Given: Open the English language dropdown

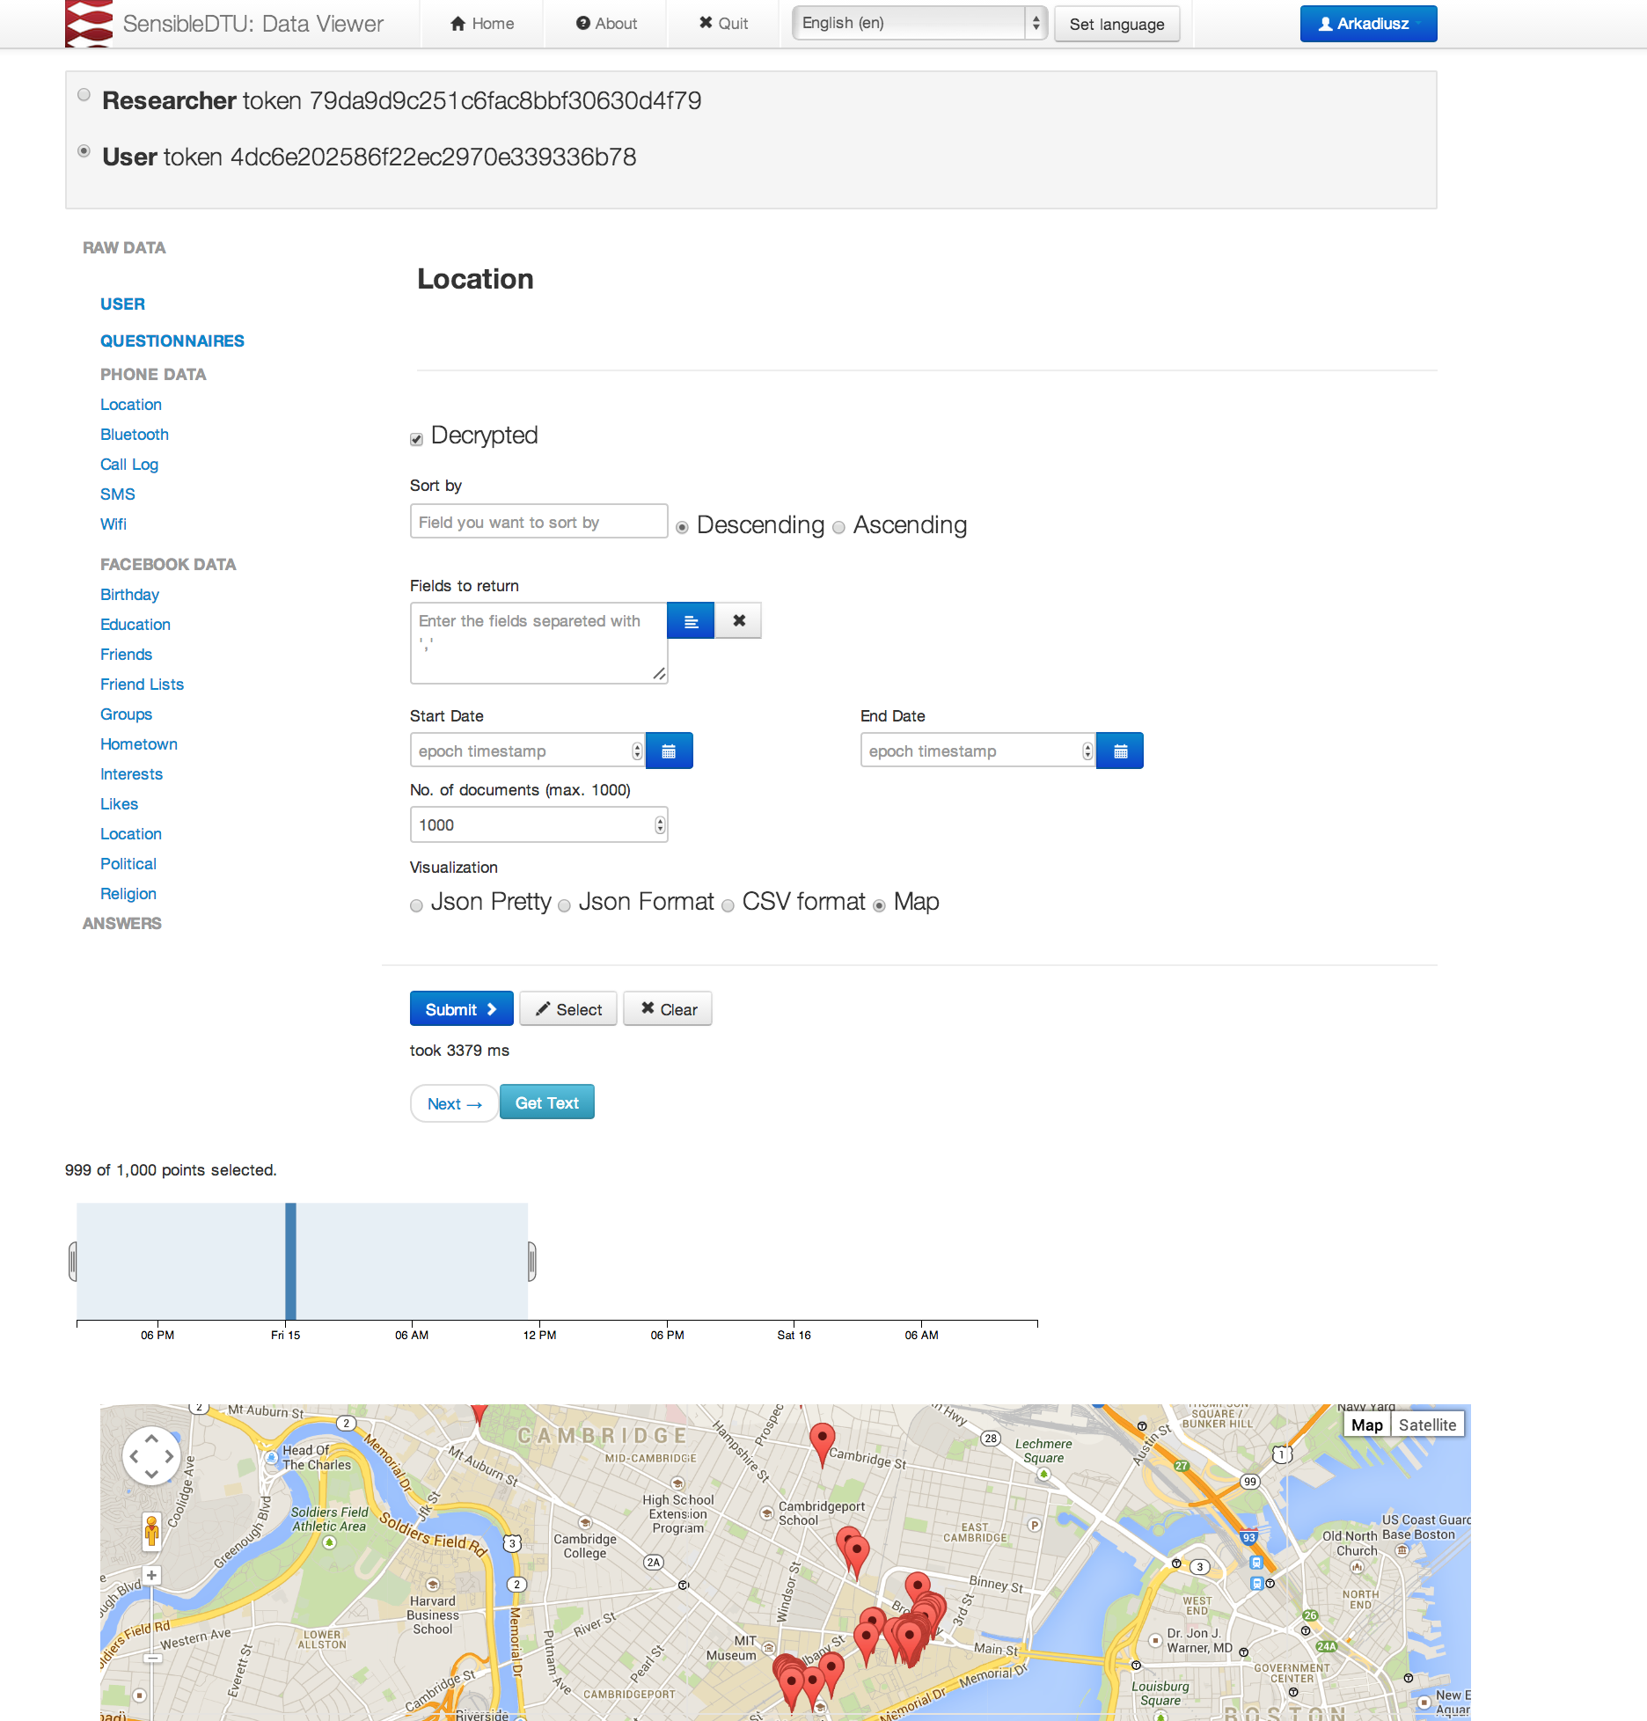Looking at the screenshot, I should (x=919, y=24).
